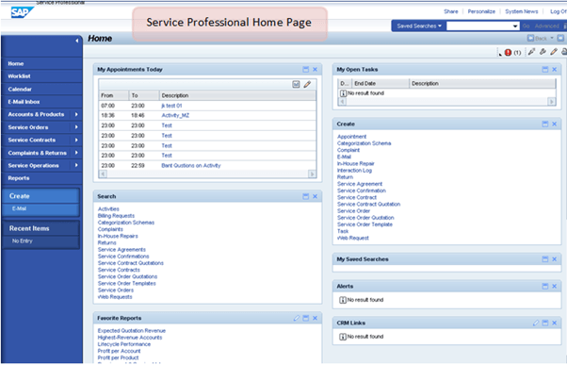
Task: Close the My Appointments Today tile
Action: click(315, 69)
